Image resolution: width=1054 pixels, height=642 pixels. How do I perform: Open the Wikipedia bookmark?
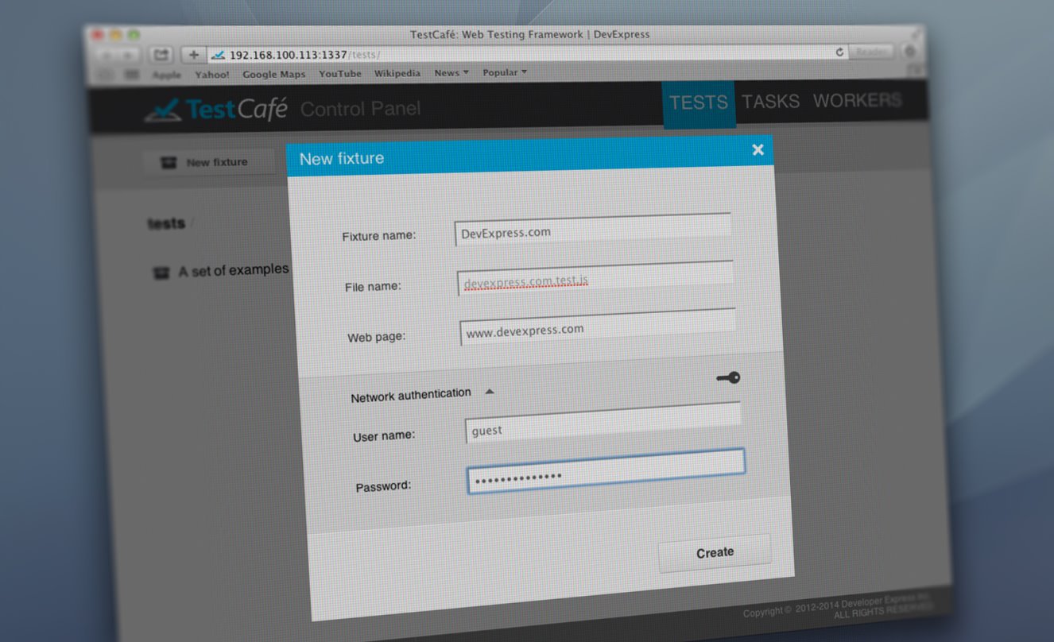point(397,73)
